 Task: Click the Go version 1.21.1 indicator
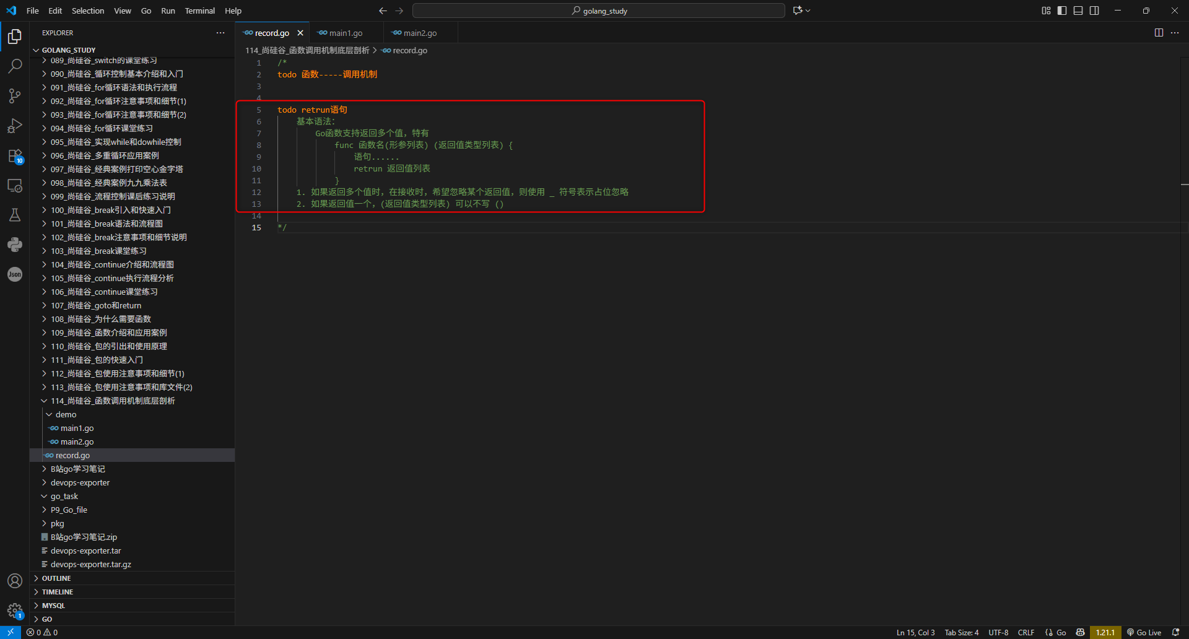tap(1105, 632)
